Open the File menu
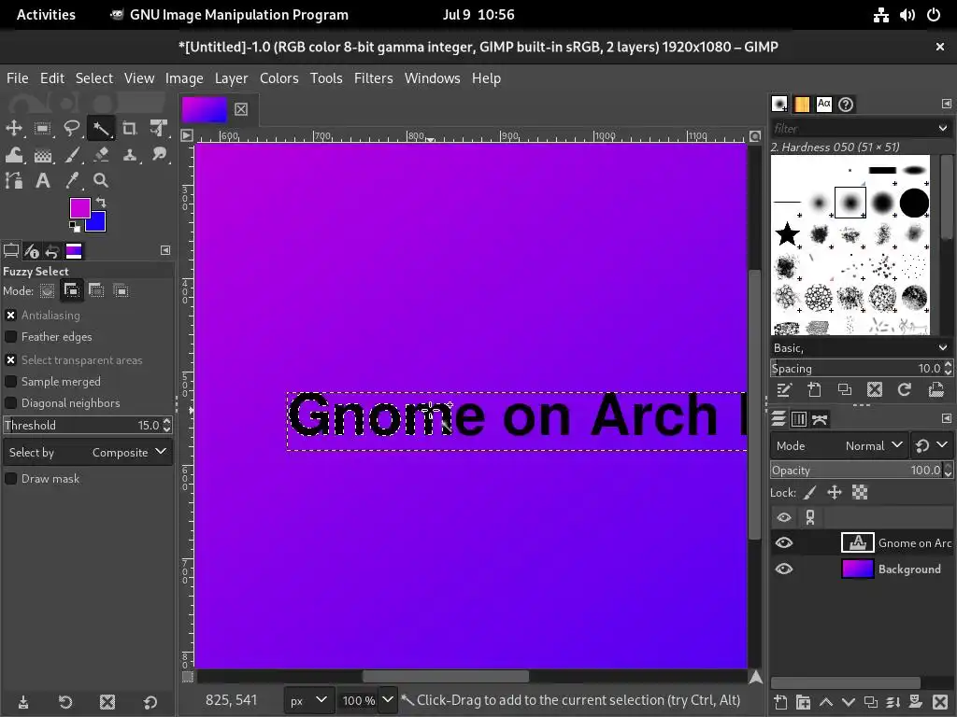This screenshot has width=957, height=717. pos(17,78)
